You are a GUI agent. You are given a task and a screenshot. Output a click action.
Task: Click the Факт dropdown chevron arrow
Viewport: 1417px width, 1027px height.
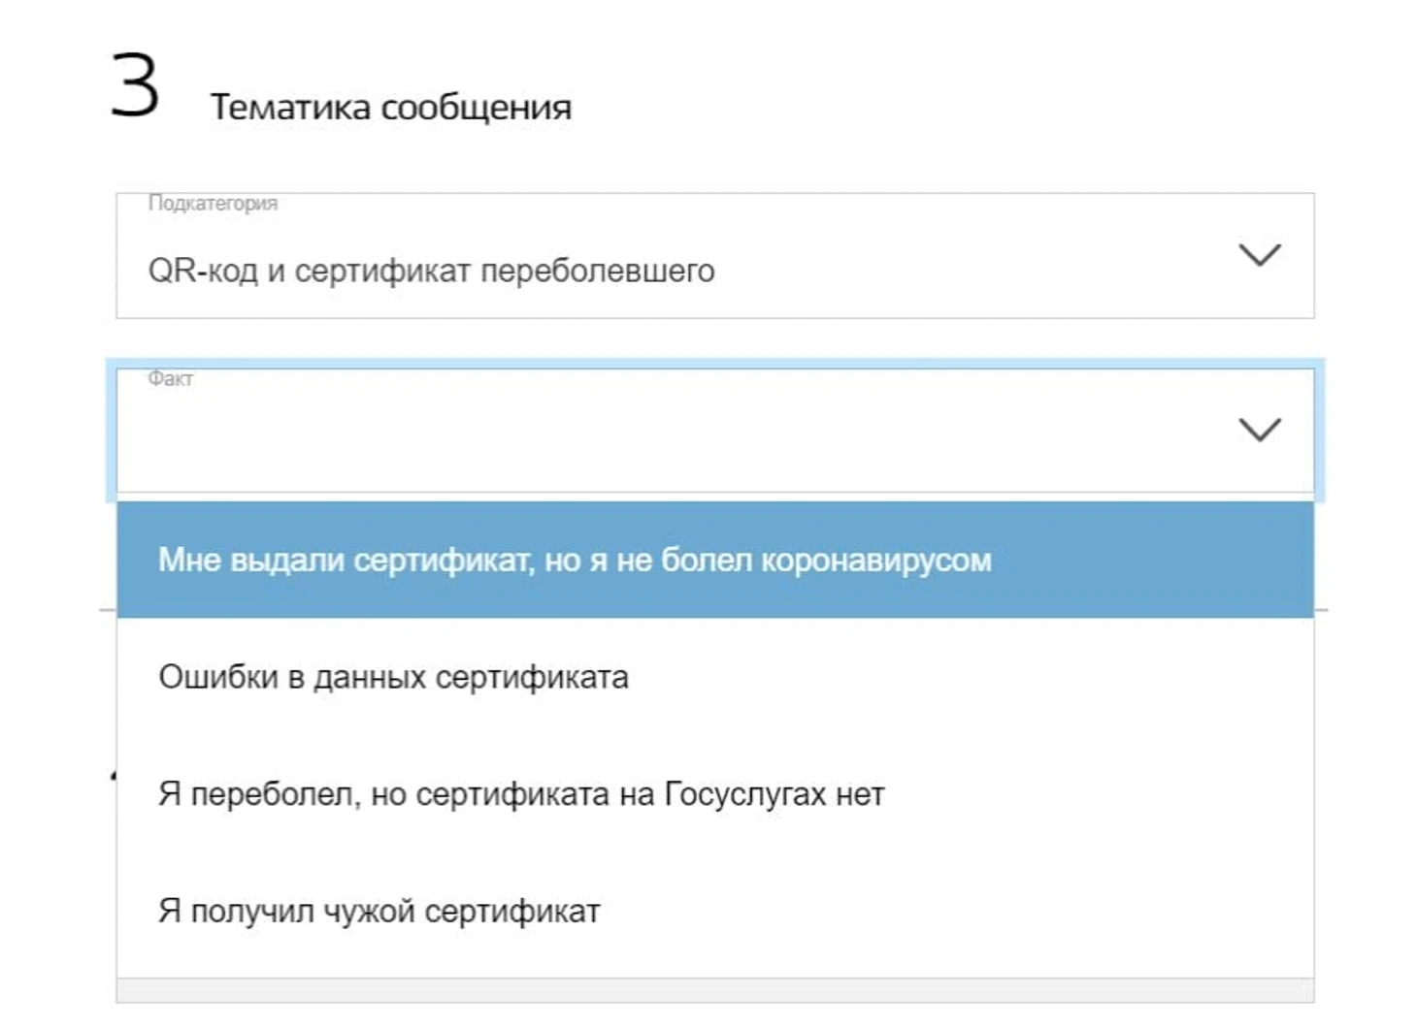[x=1260, y=430]
